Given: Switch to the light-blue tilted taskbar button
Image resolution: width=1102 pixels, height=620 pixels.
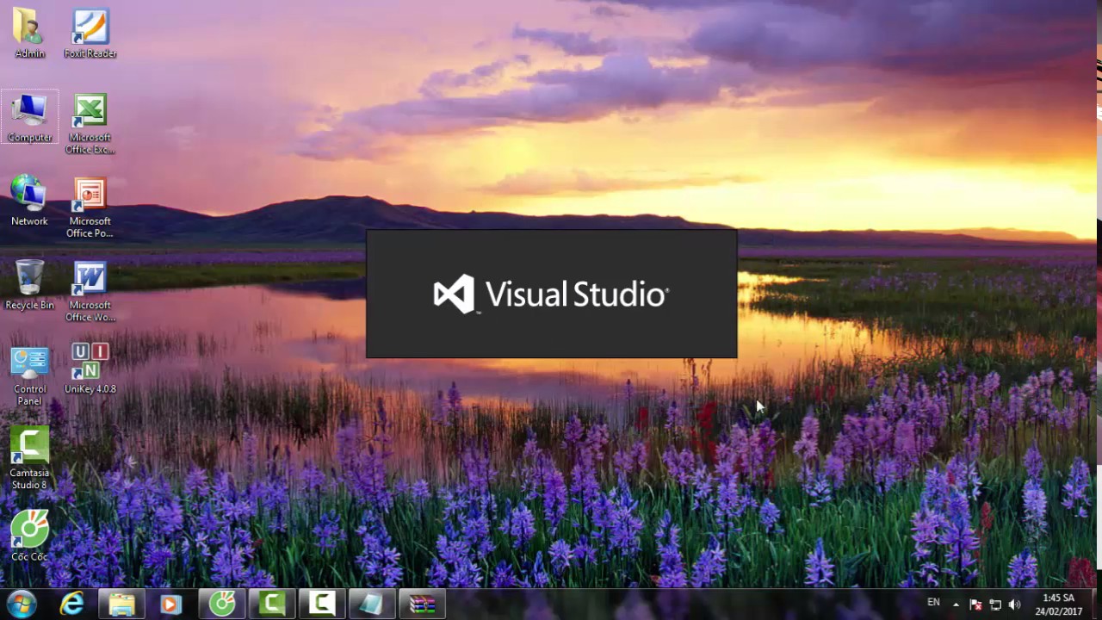Looking at the screenshot, I should click(x=372, y=604).
